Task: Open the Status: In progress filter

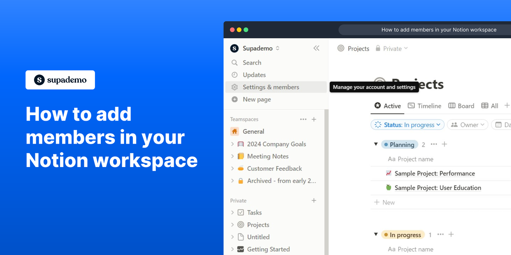Action: [x=407, y=125]
